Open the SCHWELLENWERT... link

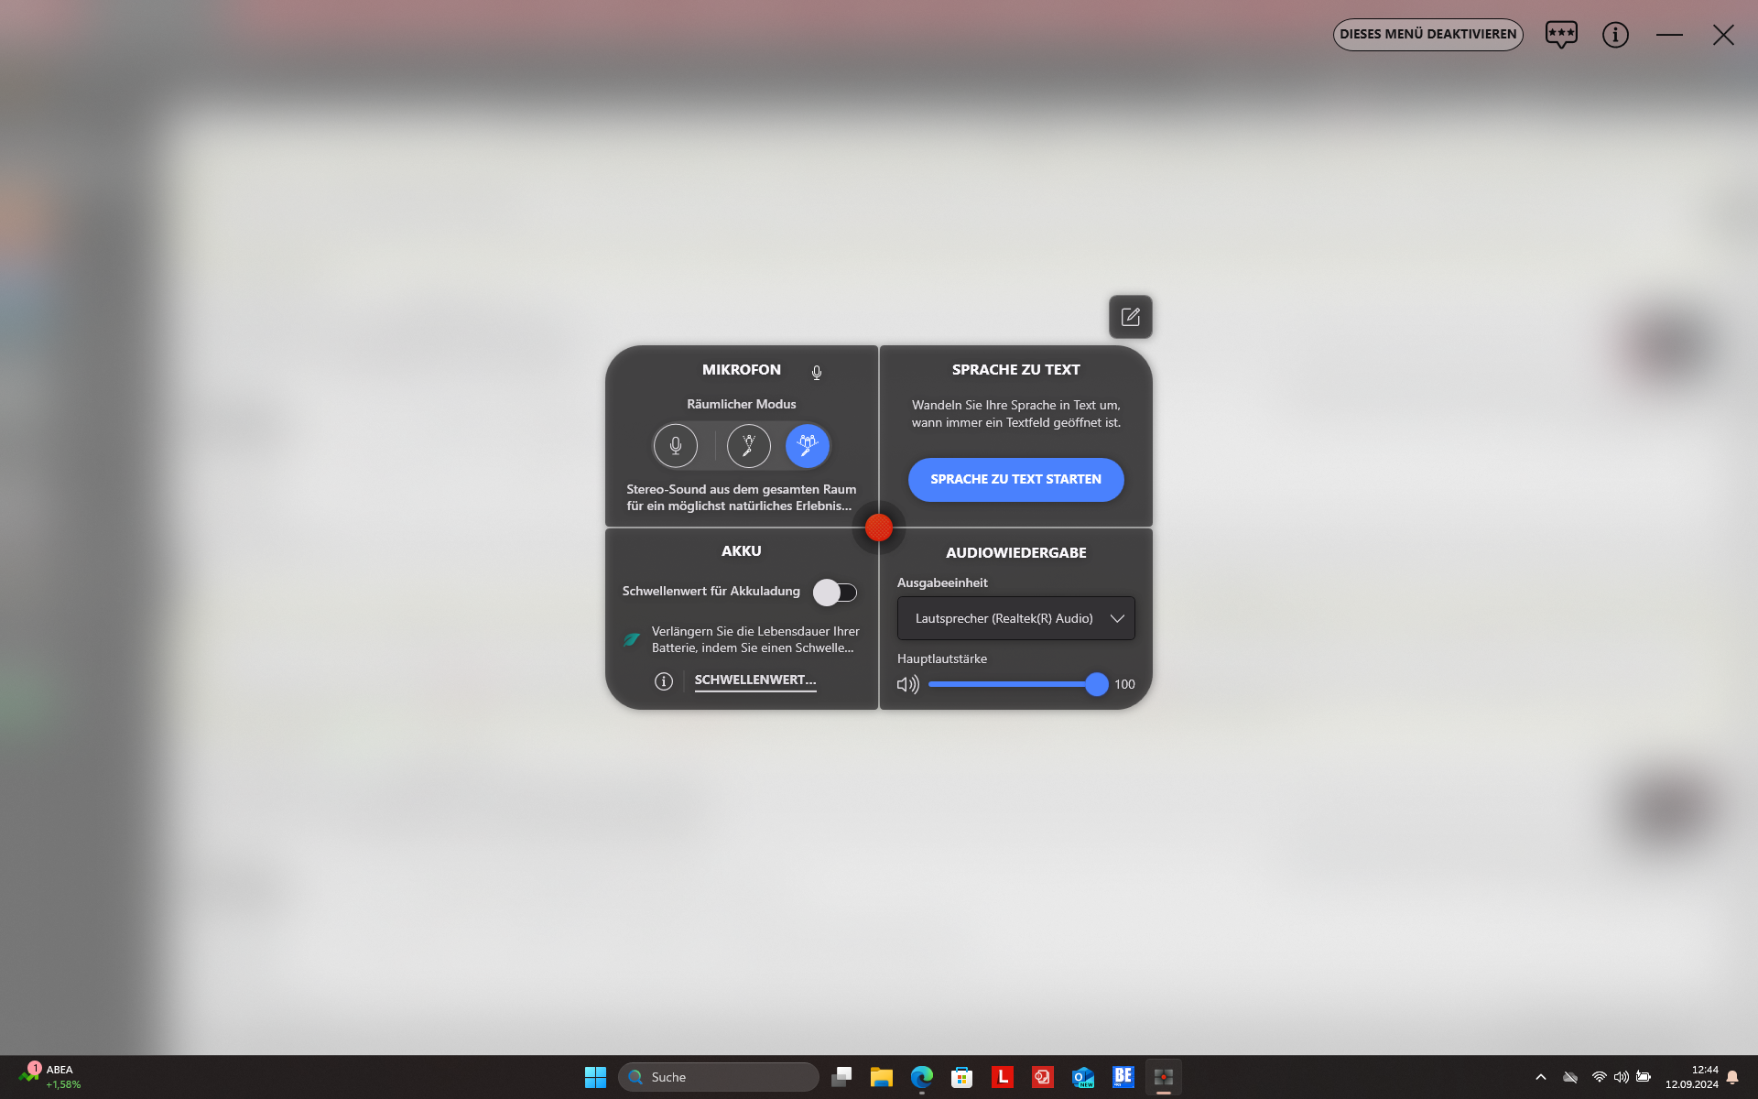tap(754, 680)
